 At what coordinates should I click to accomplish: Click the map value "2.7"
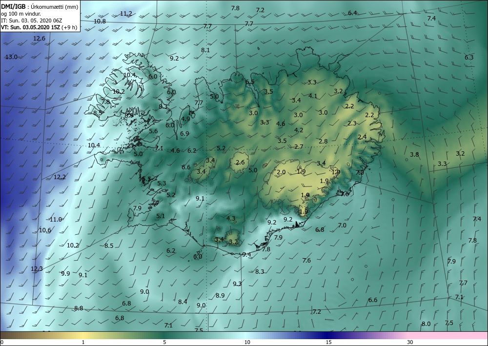(x=299, y=146)
